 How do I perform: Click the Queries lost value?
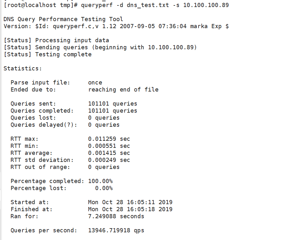[x=104, y=118]
